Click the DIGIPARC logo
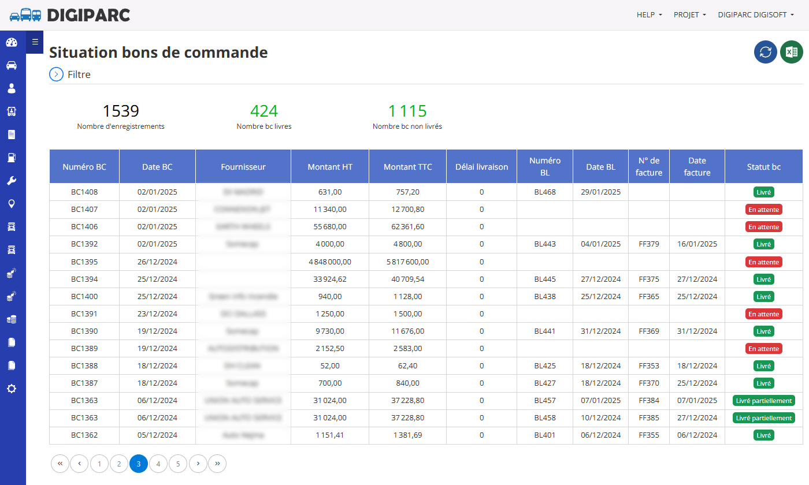Image resolution: width=809 pixels, height=485 pixels. click(x=70, y=15)
